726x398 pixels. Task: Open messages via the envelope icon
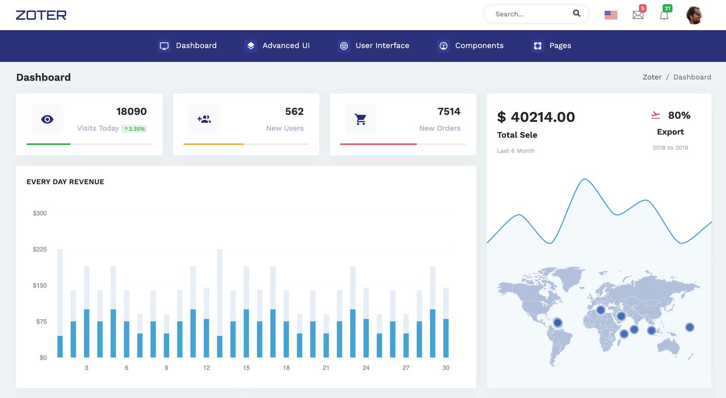(638, 15)
